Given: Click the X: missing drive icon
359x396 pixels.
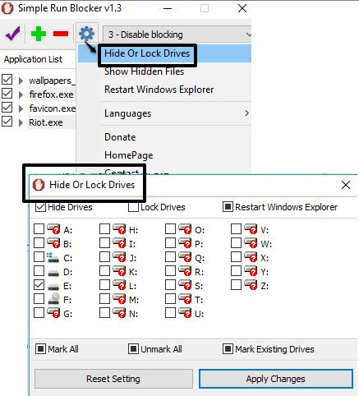Looking at the screenshot, I should click(x=251, y=257).
